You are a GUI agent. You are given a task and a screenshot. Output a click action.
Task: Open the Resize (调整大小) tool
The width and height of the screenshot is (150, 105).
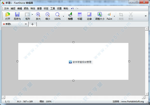pos(100,14)
